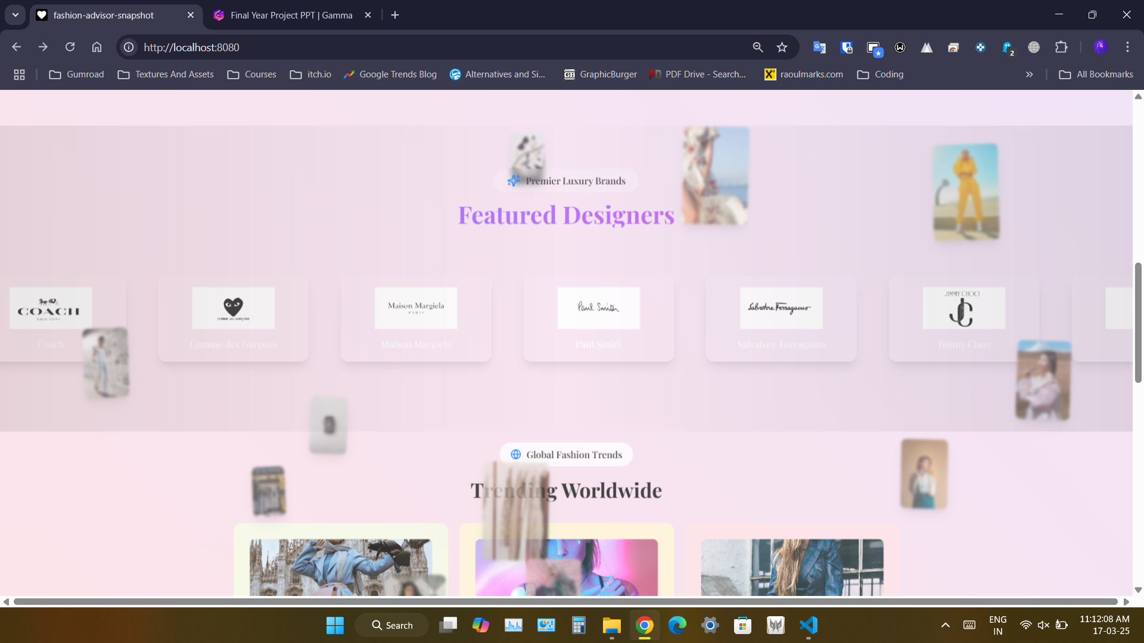The width and height of the screenshot is (1144, 643).
Task: Reload the localhost page
Action: [70, 47]
